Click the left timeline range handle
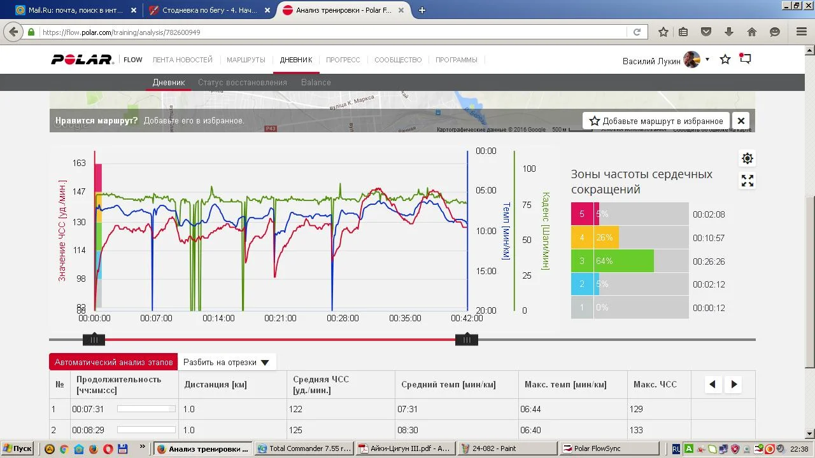Viewport: 815px width, 458px height. point(94,340)
